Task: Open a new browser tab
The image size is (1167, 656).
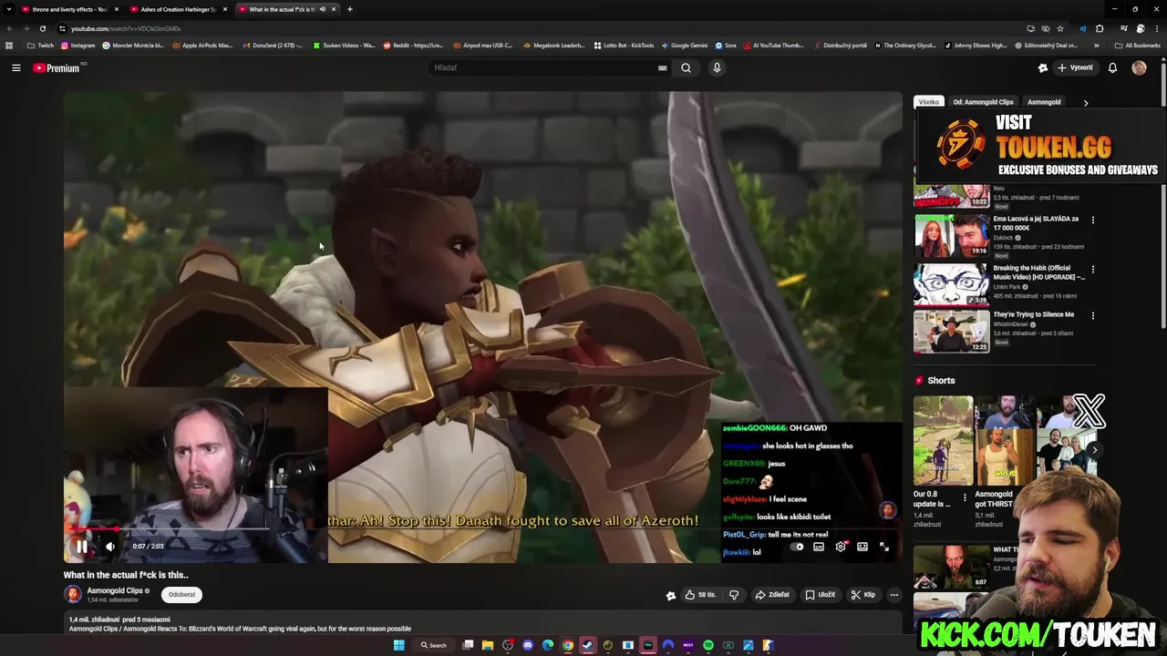Action: tap(350, 9)
